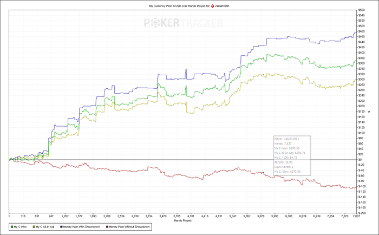The width and height of the screenshot is (379, 235).
Task: Click x-axis tick label 631
Action: 37,216
